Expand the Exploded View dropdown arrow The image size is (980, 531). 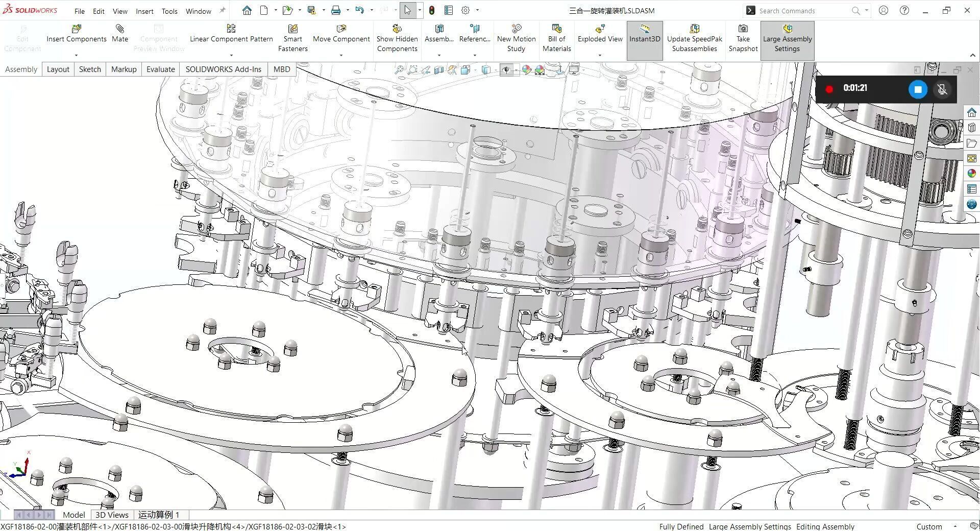coord(600,55)
